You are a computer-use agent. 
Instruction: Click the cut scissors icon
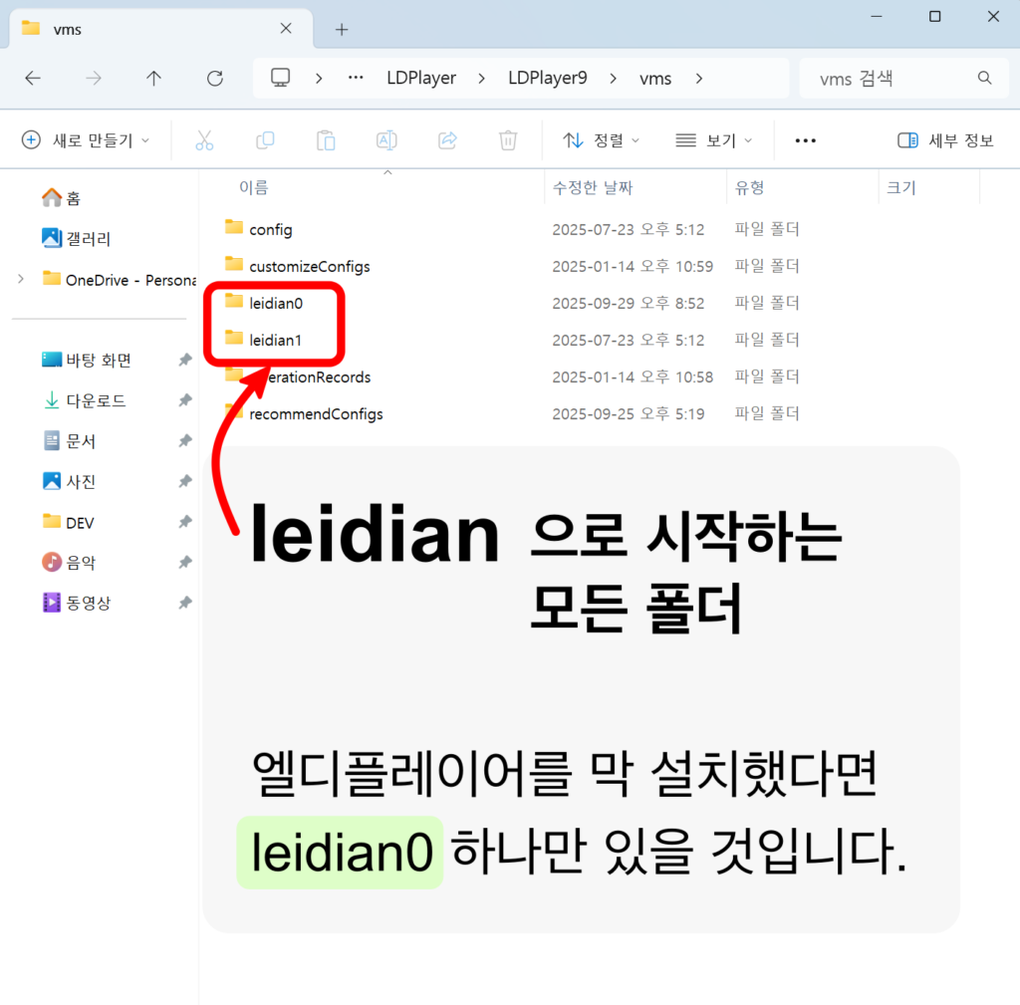coord(204,140)
